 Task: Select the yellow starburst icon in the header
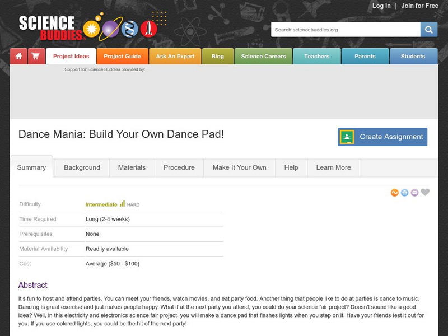90,29
